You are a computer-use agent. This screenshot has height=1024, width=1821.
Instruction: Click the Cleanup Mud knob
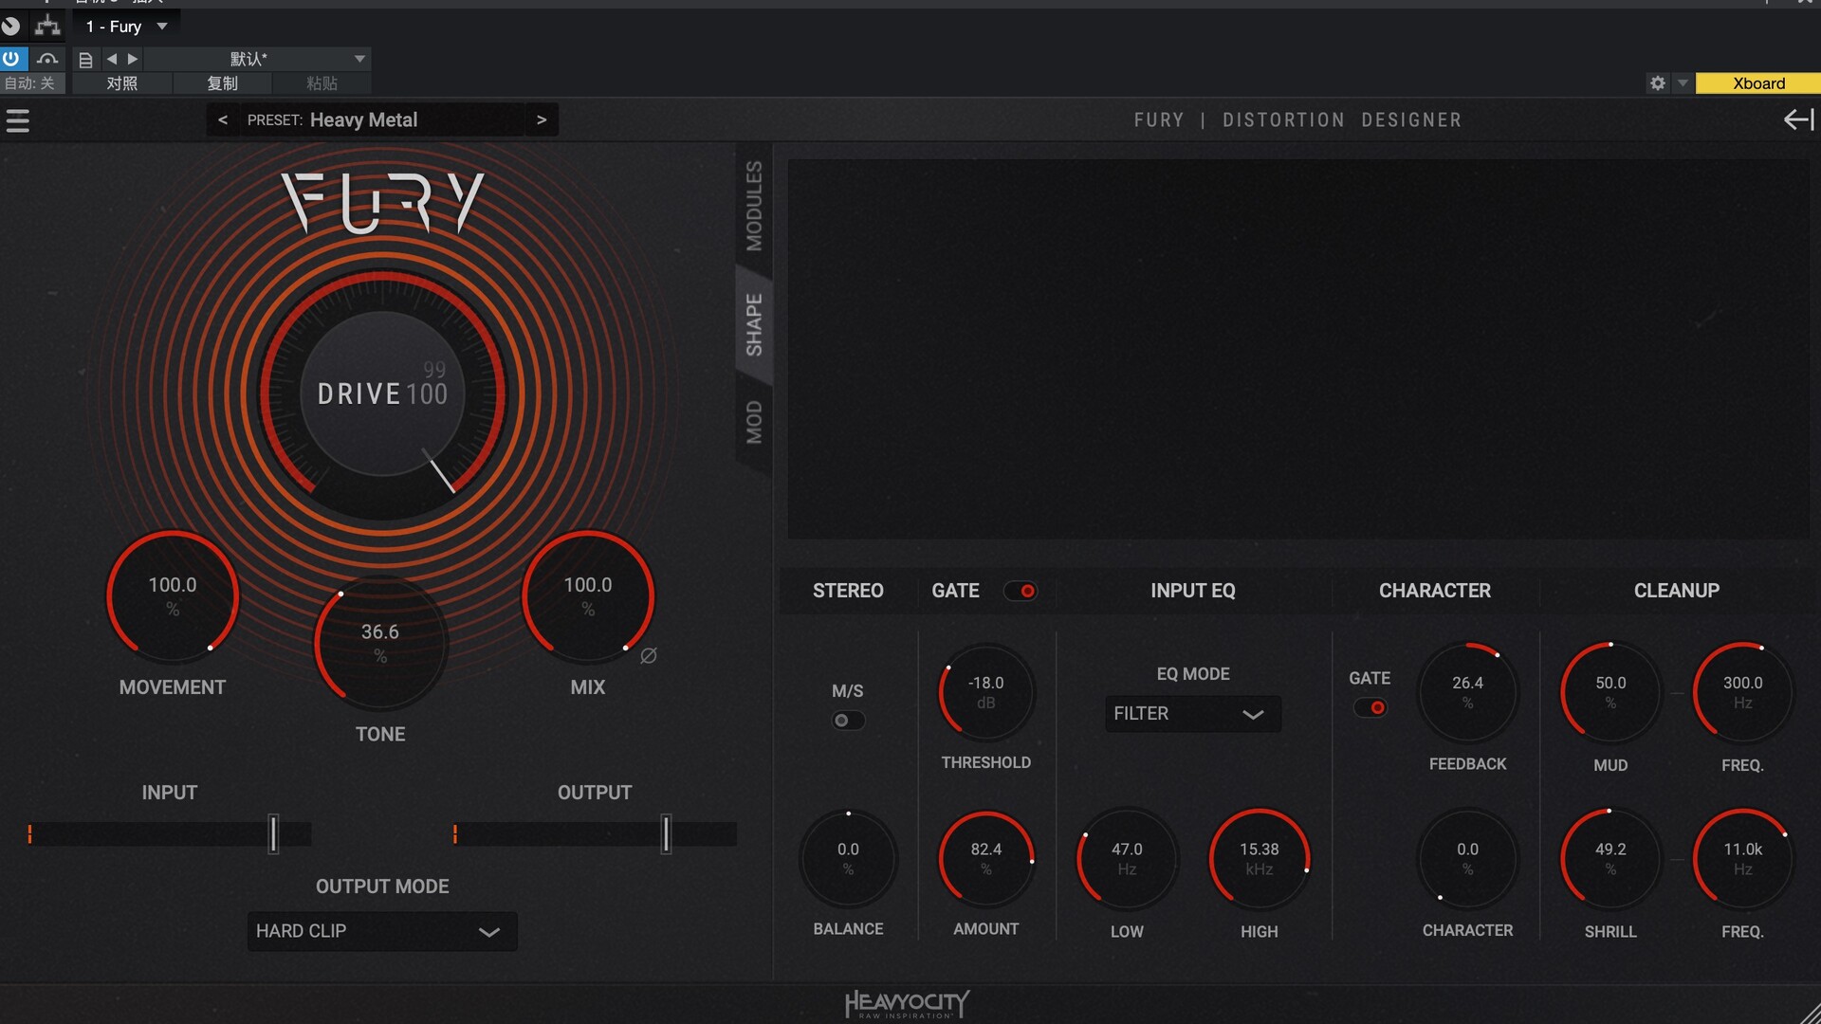[1610, 693]
